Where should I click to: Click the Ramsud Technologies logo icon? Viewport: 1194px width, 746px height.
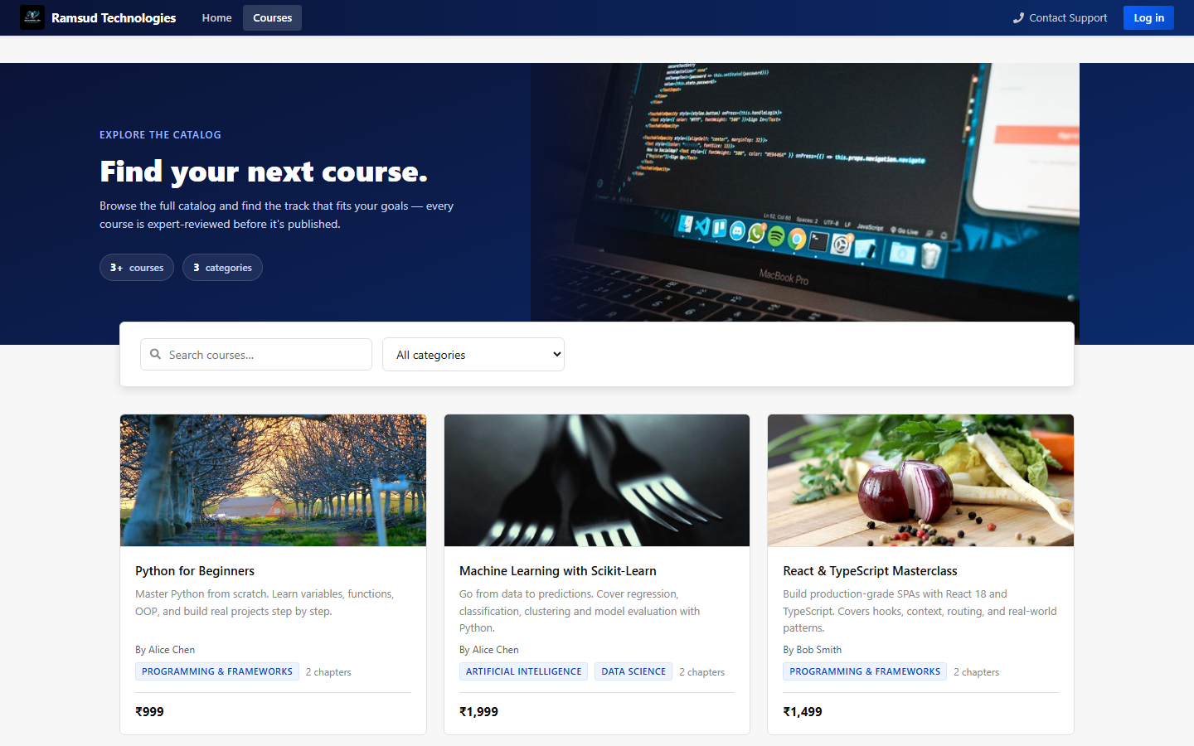click(x=32, y=17)
